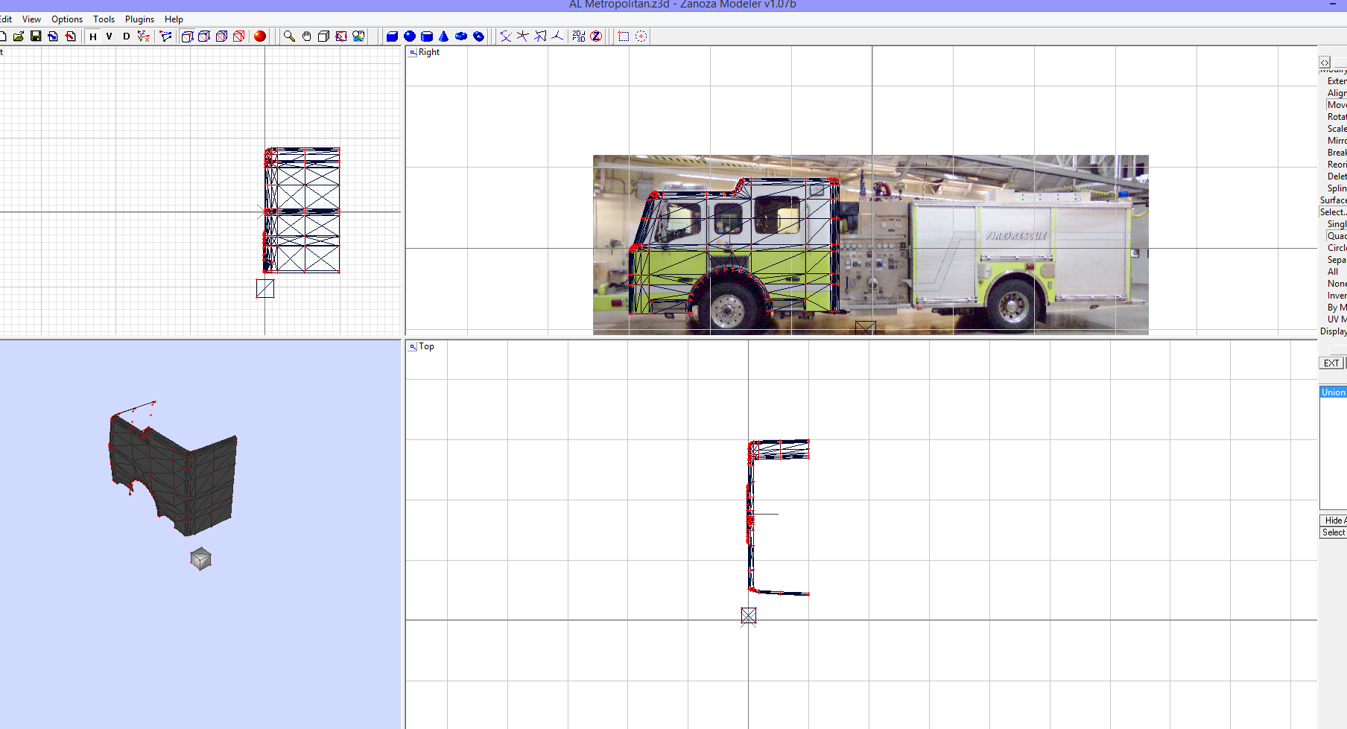Viewport: 1347px width, 729px height.
Task: Create a cone primitive
Action: click(x=444, y=36)
